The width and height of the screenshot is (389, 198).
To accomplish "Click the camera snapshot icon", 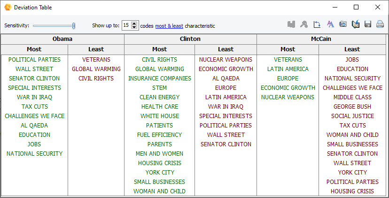I will (x=343, y=24).
